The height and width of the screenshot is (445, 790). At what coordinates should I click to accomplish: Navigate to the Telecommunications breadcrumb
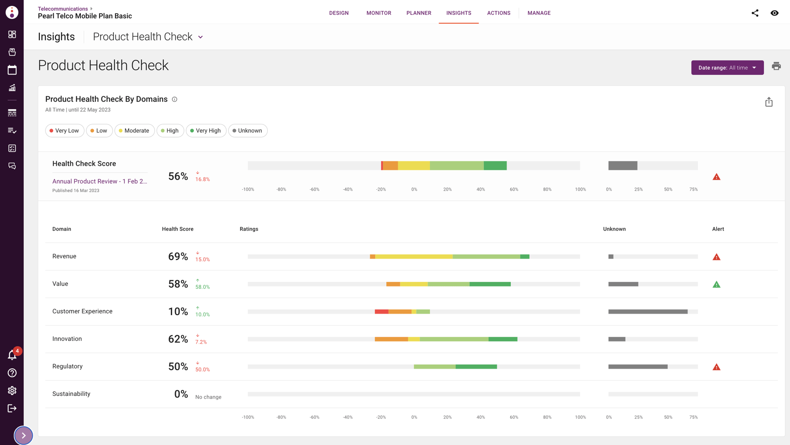(62, 8)
